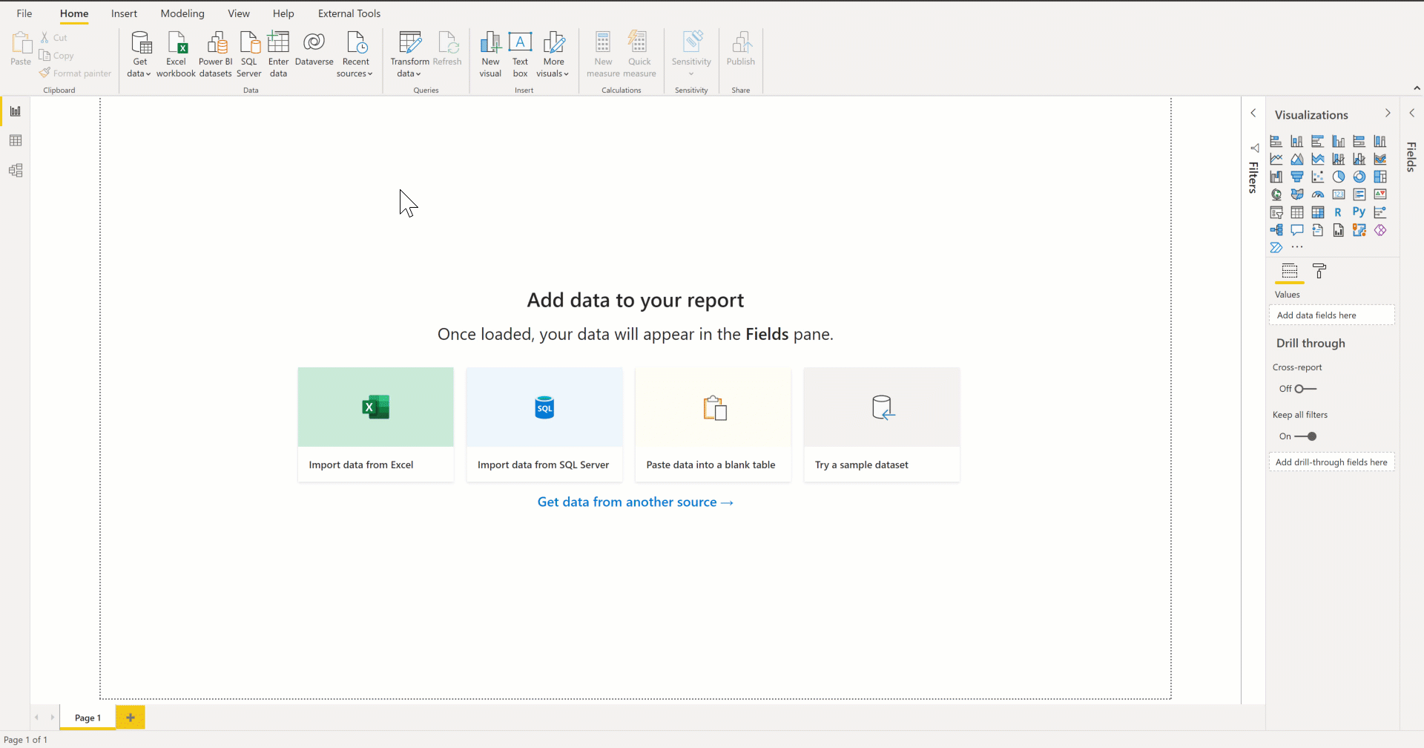Open the Transform data dropdown
This screenshot has height=748, width=1424.
pos(409,54)
